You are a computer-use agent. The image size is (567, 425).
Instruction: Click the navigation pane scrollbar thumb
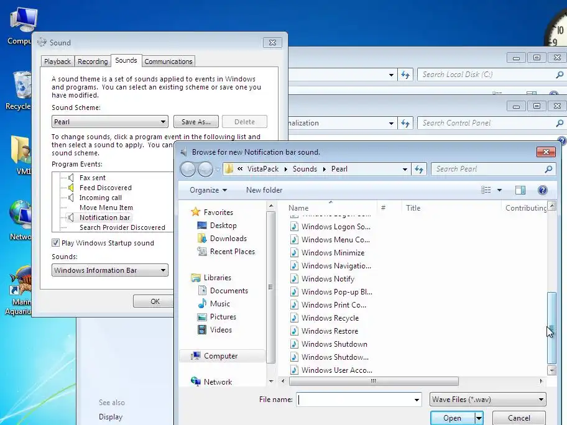click(270, 287)
